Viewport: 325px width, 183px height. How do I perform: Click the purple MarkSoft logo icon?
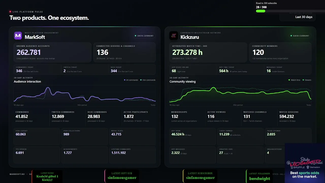coord(18,36)
